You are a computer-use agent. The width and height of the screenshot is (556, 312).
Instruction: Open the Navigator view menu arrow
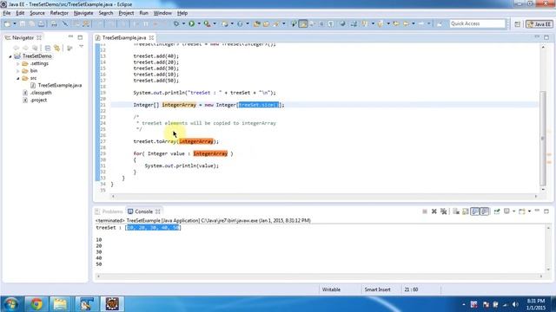[x=81, y=47]
